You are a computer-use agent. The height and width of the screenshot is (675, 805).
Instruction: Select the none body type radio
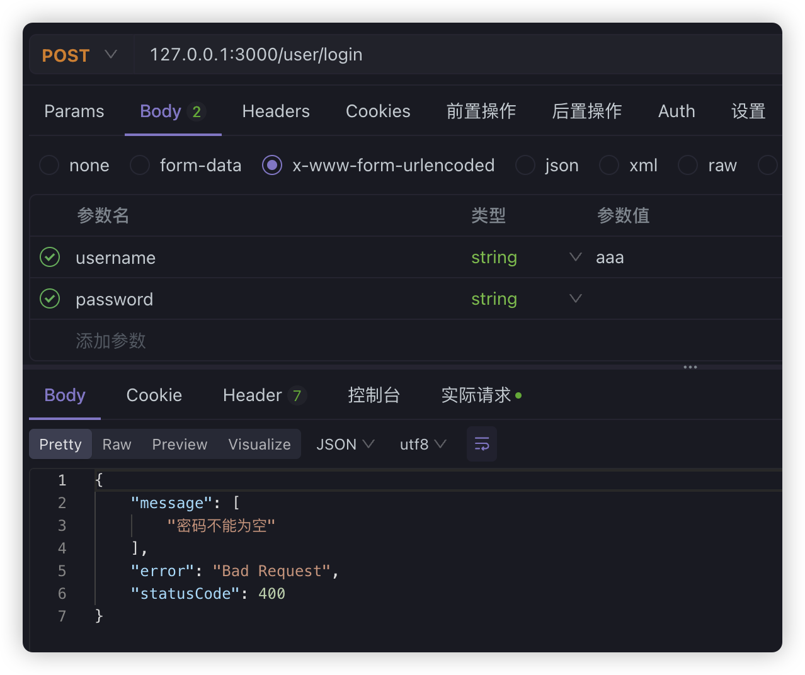click(x=49, y=165)
